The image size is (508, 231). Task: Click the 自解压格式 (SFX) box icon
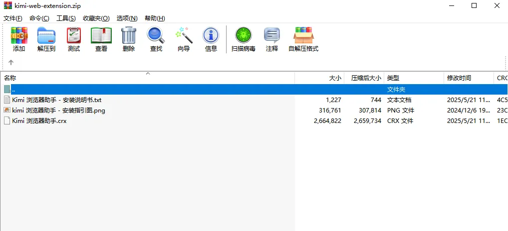click(303, 35)
